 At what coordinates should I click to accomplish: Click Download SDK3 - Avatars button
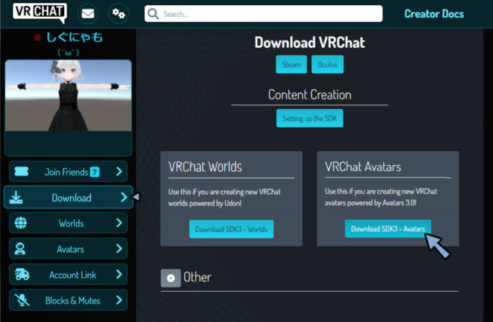point(388,229)
